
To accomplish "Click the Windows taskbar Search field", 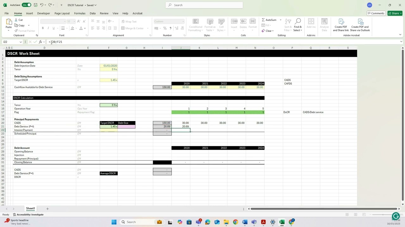I will 136,222.
